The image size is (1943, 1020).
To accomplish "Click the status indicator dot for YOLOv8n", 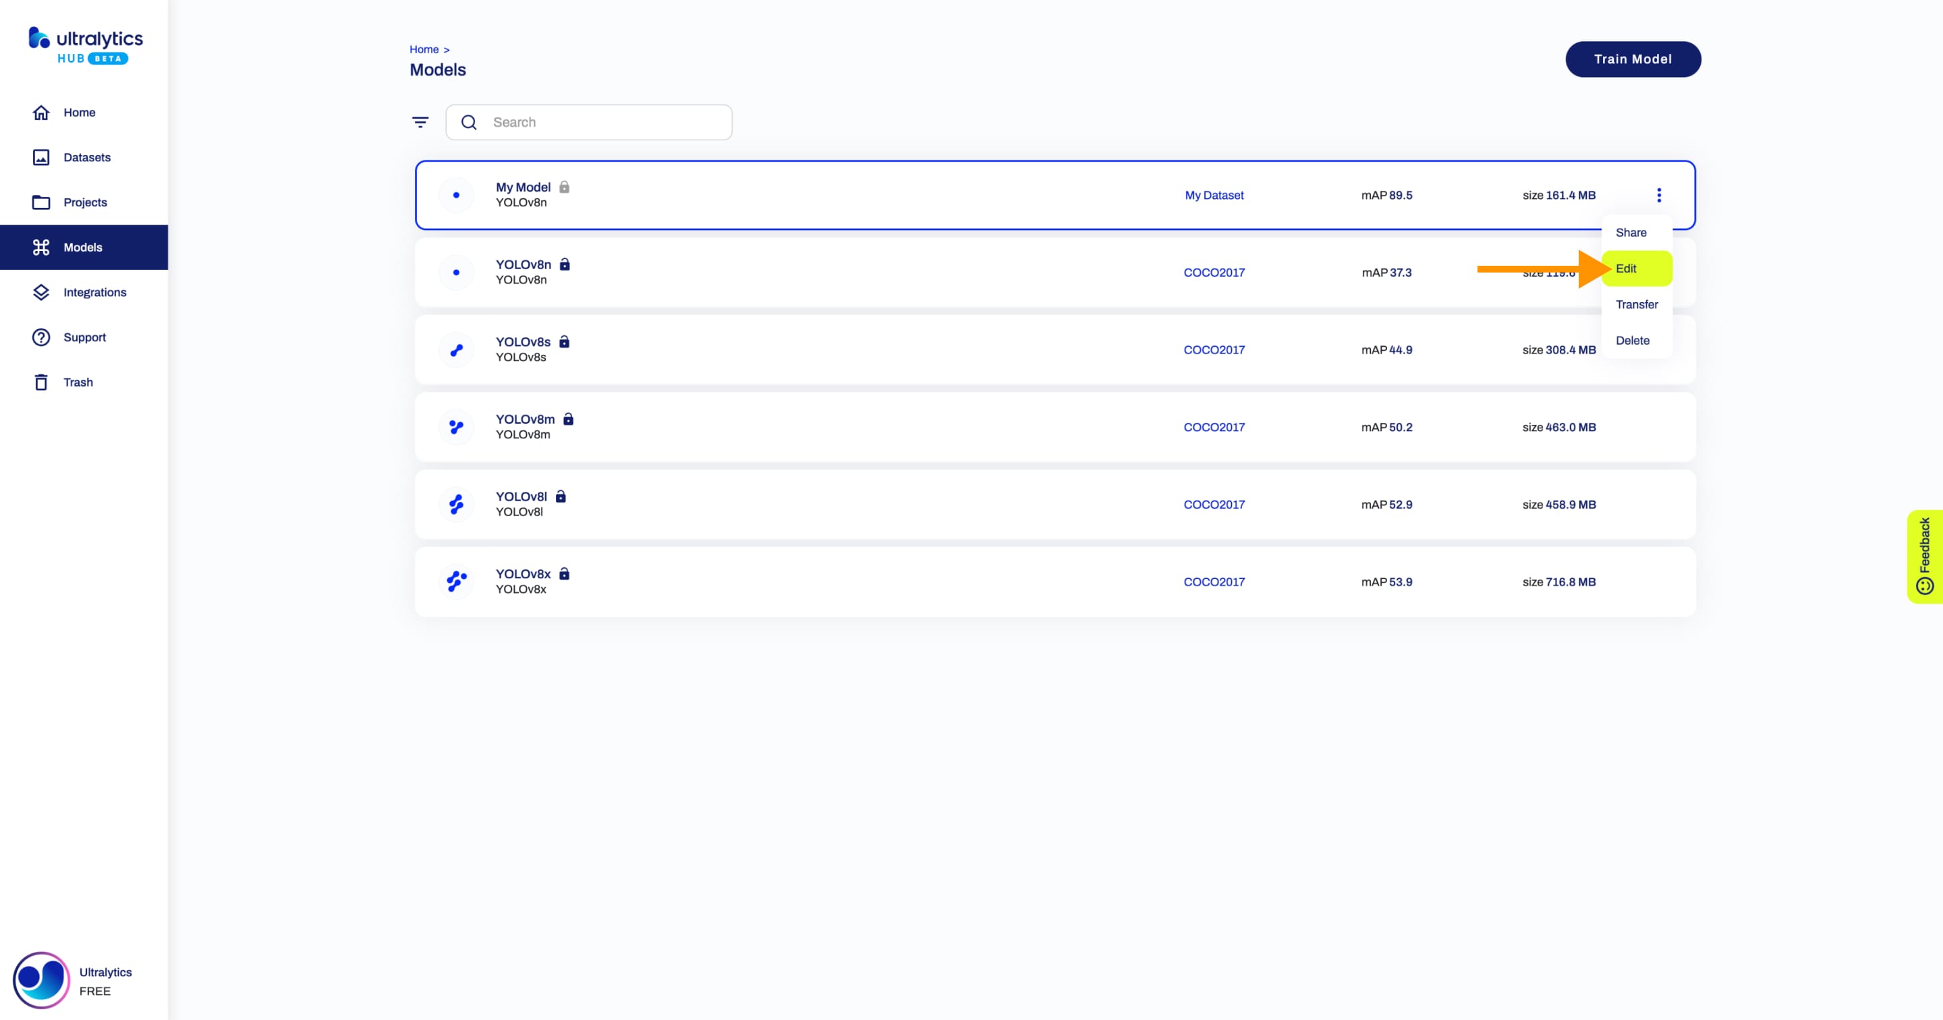I will tap(455, 273).
